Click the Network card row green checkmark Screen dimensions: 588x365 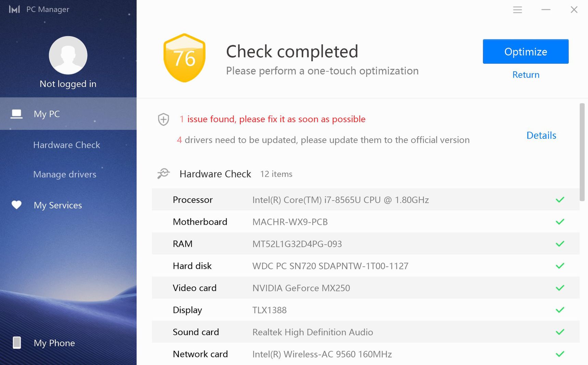[x=560, y=354]
